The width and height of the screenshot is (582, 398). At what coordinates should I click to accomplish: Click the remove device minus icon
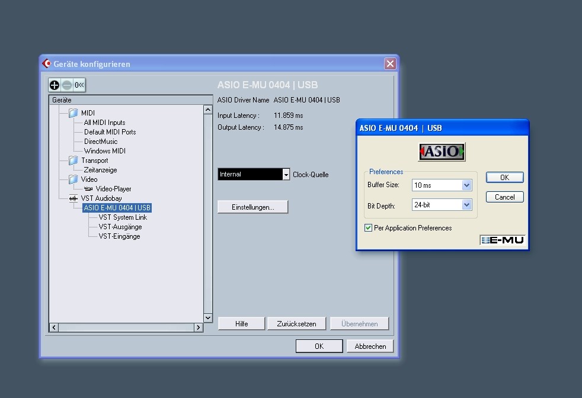[x=67, y=85]
